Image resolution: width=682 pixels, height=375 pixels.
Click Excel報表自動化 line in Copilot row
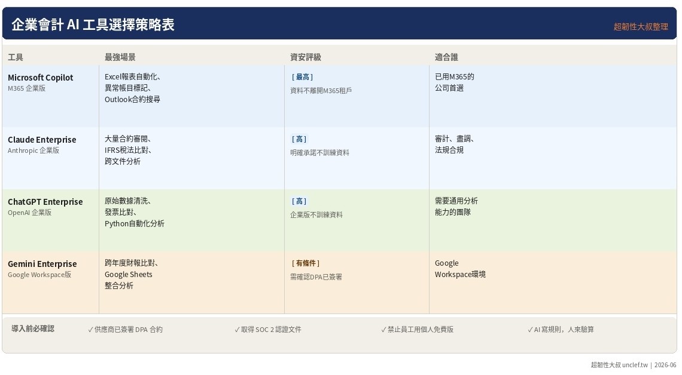[x=133, y=76]
